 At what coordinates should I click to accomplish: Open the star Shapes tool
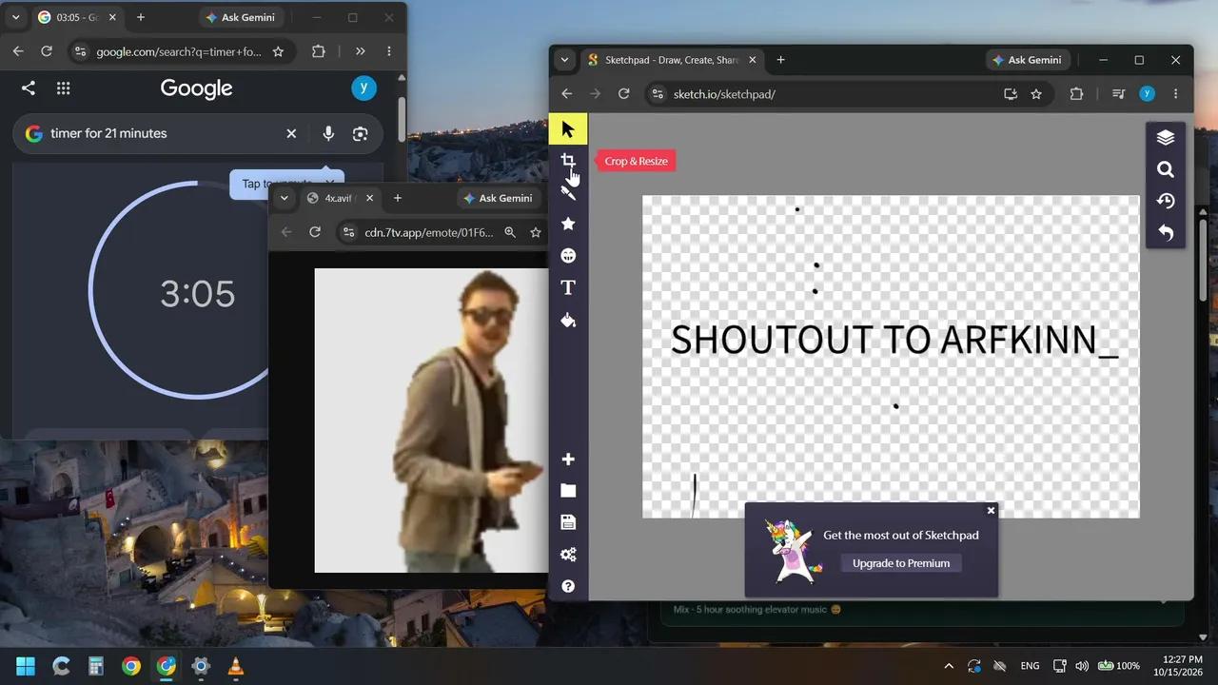pyautogui.click(x=568, y=224)
